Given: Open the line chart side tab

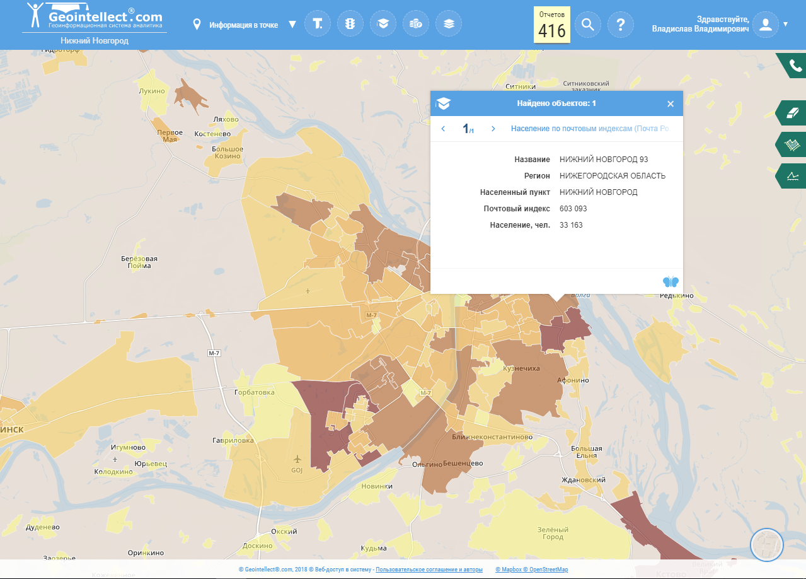Looking at the screenshot, I should (x=792, y=176).
